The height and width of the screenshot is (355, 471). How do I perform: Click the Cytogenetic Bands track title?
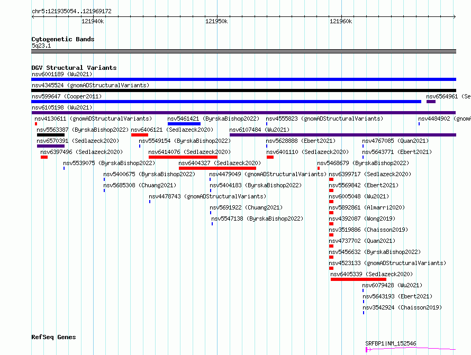63,39
